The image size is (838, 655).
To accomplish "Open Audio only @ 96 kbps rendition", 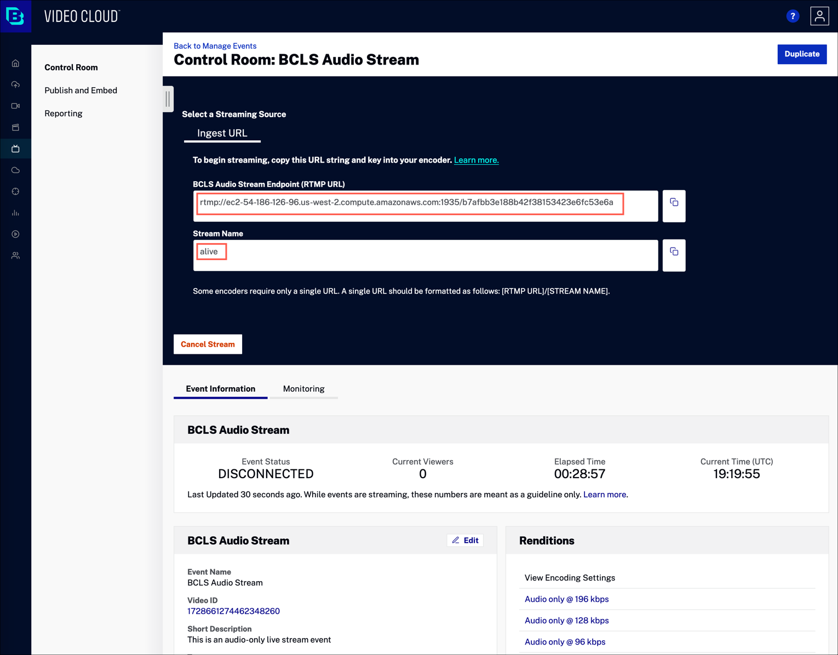I will pos(565,642).
